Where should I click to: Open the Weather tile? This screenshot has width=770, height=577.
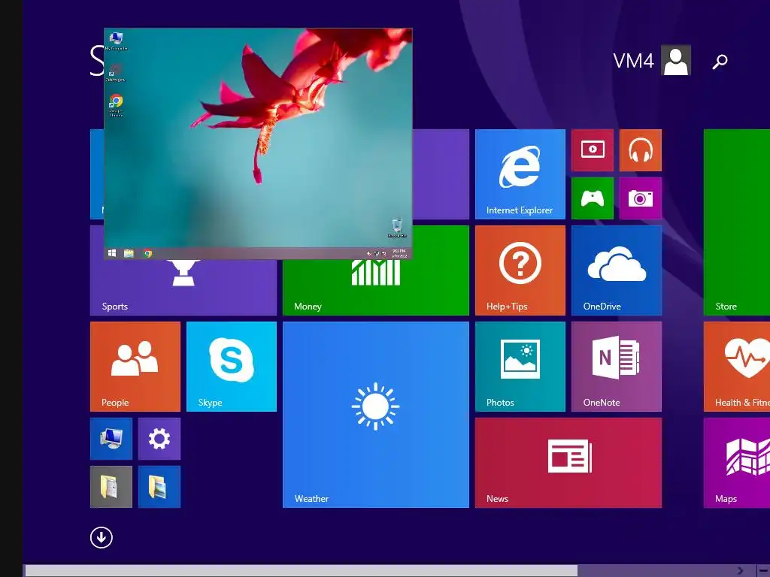[376, 415]
